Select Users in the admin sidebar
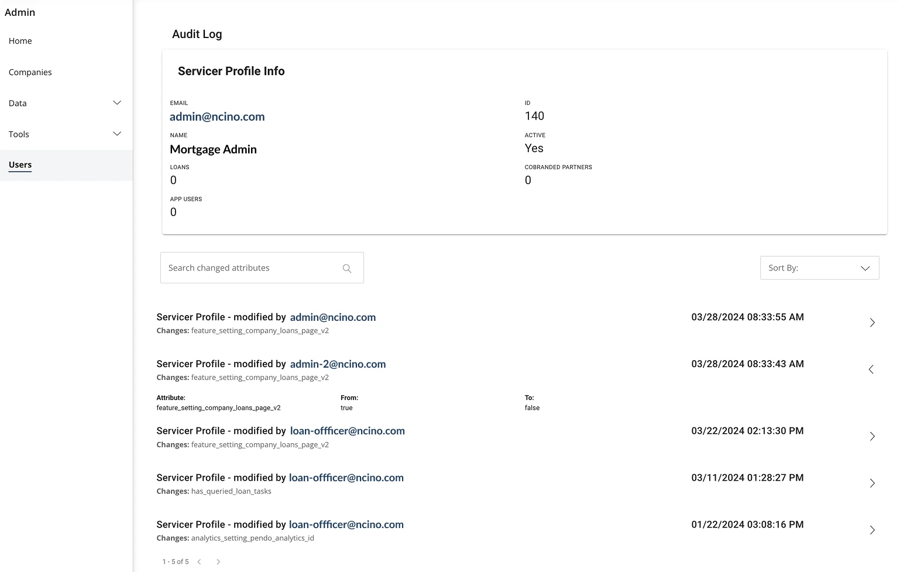900x572 pixels. click(x=20, y=165)
